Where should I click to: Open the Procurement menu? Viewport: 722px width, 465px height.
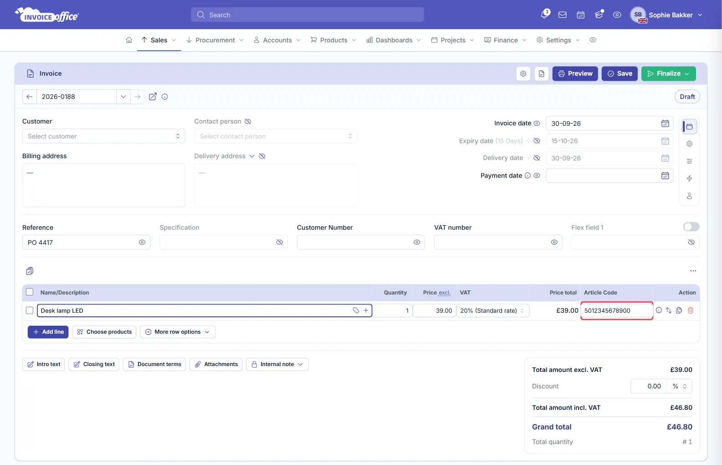click(x=215, y=40)
